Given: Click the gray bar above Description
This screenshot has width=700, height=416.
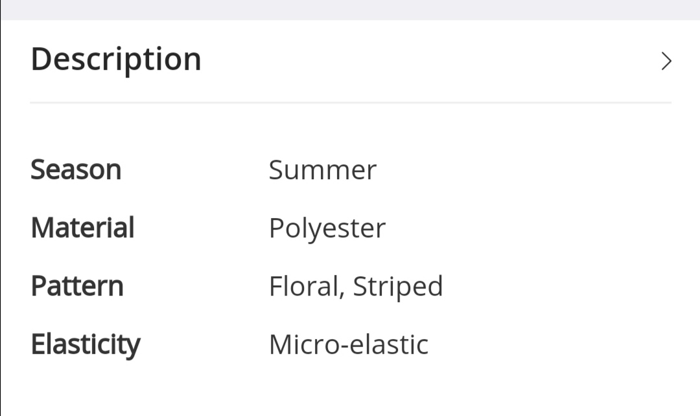Looking at the screenshot, I should (350, 10).
